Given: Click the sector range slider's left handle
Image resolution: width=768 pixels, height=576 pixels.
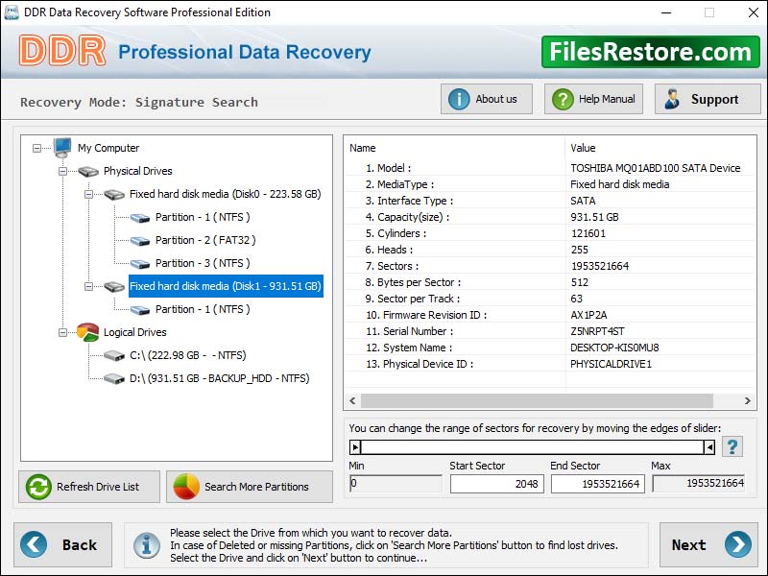Looking at the screenshot, I should 355,446.
